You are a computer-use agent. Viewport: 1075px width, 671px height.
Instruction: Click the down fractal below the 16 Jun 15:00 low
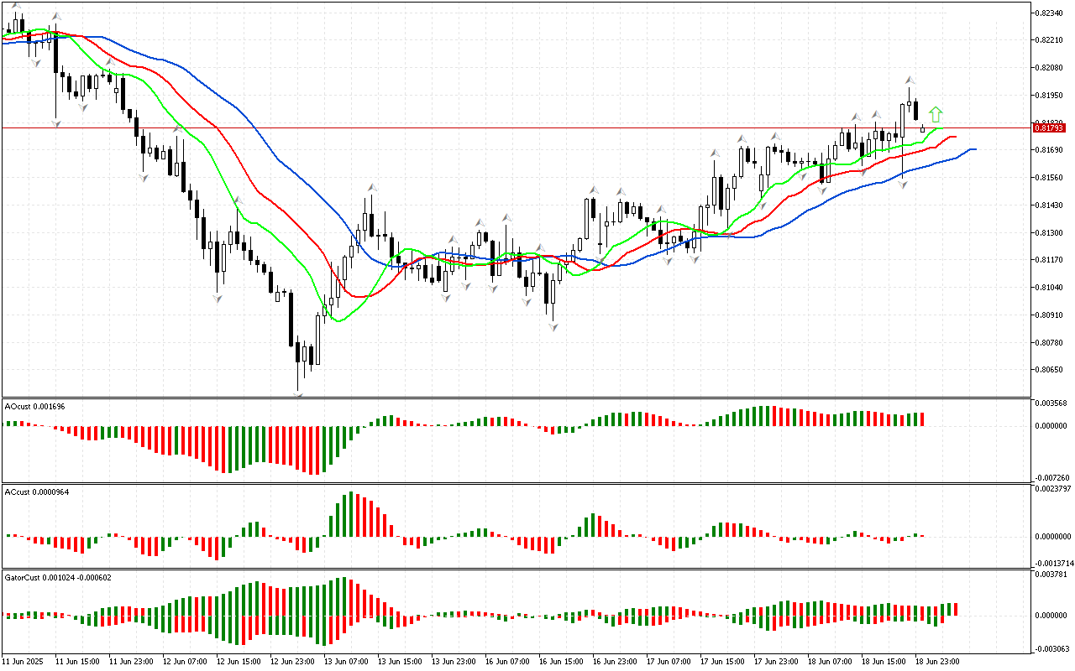[553, 326]
